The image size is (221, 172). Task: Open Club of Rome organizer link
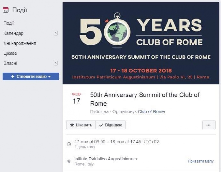click(151, 112)
